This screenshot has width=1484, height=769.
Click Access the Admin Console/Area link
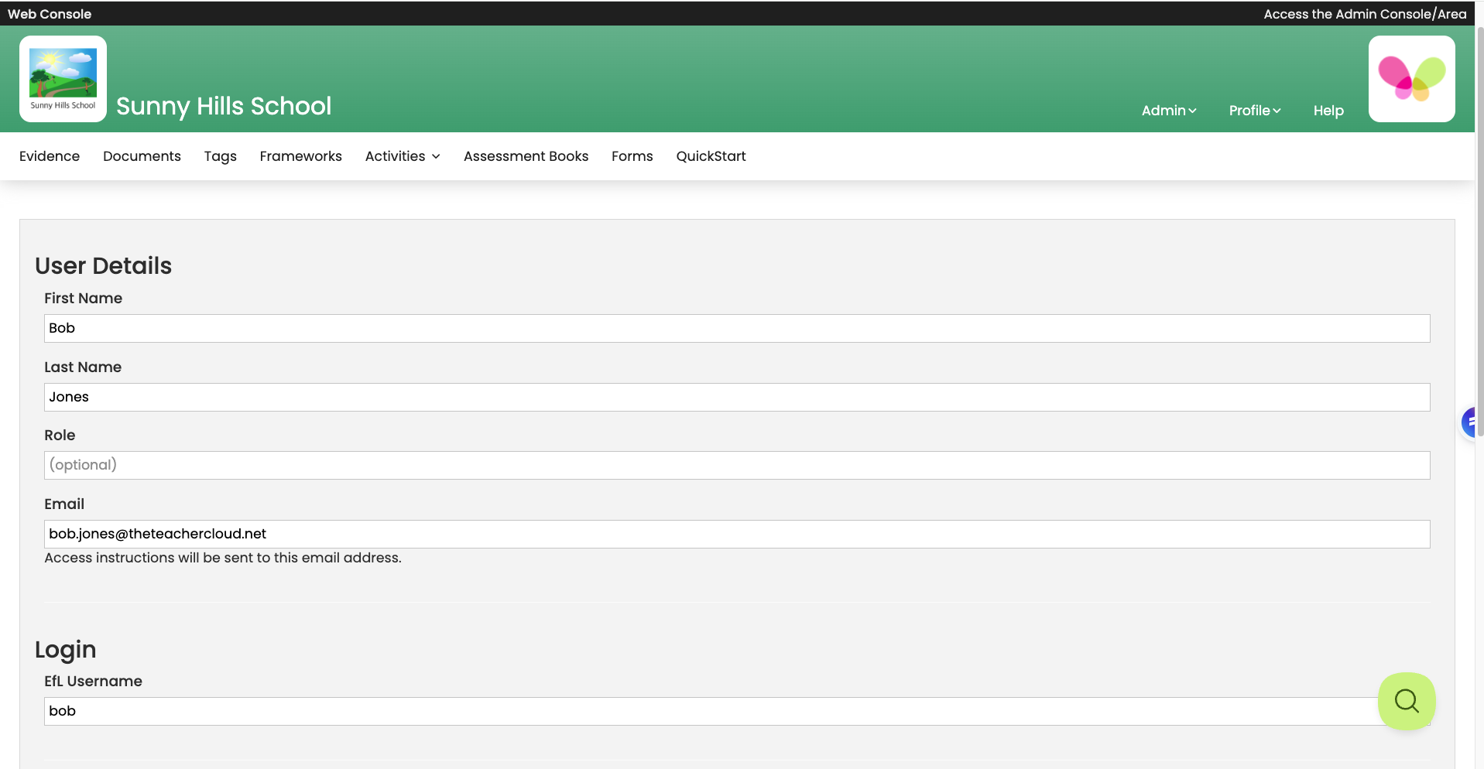point(1365,14)
